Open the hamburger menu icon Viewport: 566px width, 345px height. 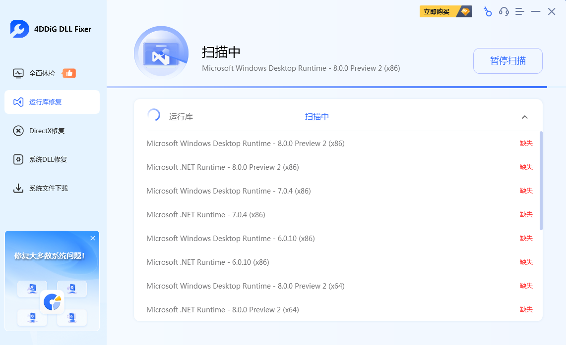(x=520, y=11)
